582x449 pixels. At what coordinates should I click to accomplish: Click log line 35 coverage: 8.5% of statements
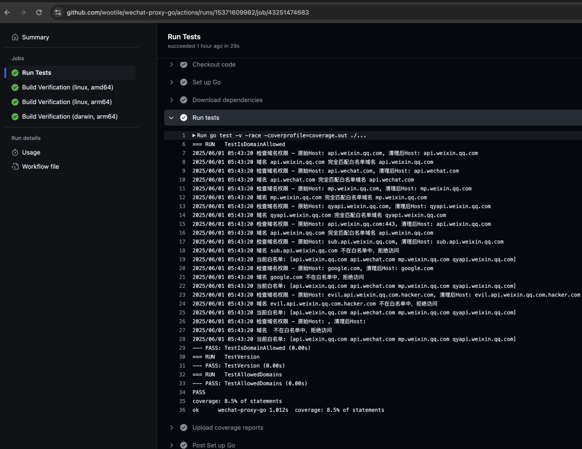[237, 401]
